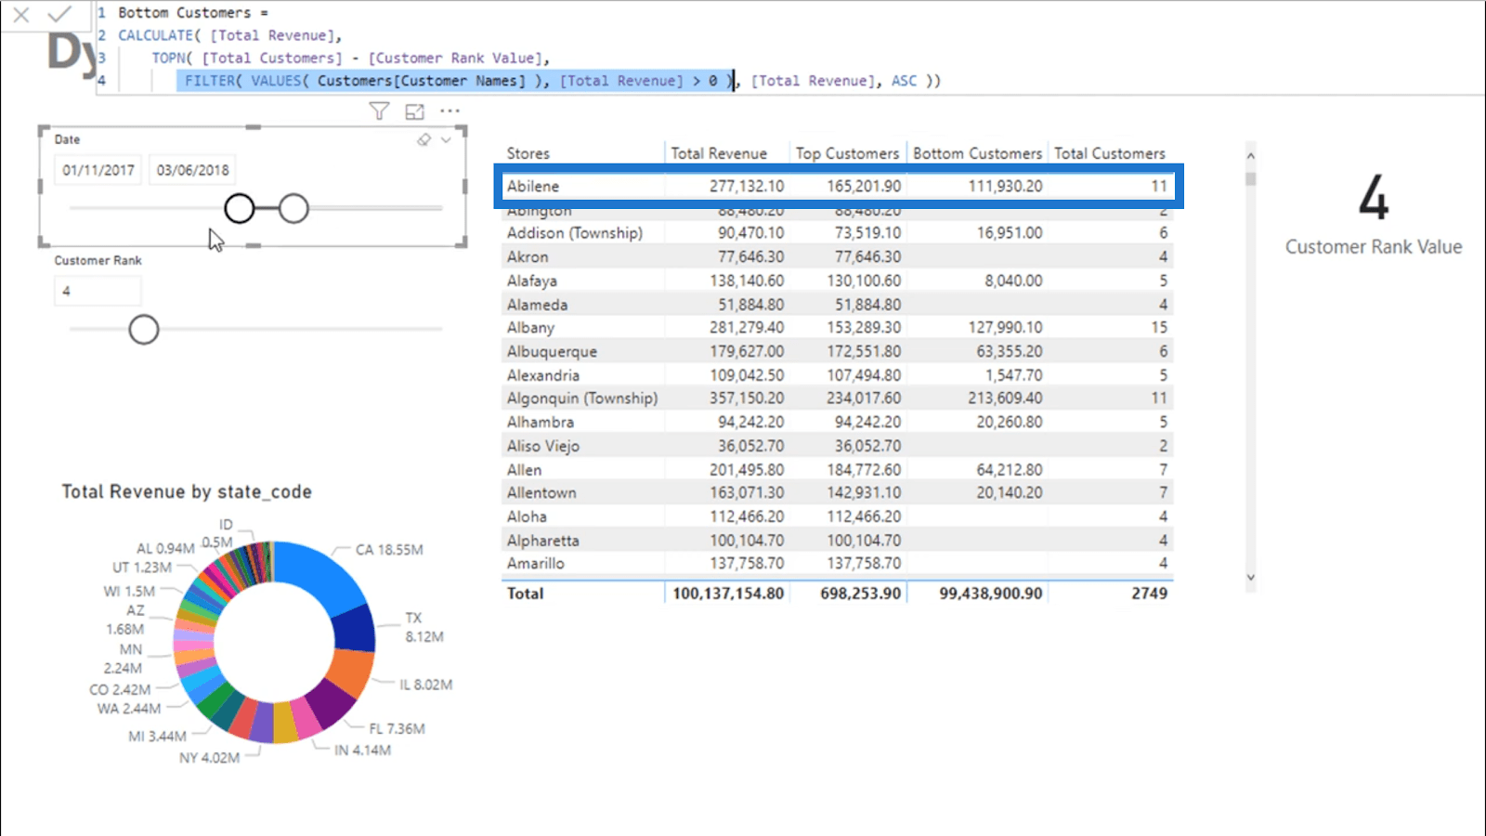Select the Allentown store row
Image resolution: width=1486 pixels, height=836 pixels.
[838, 493]
